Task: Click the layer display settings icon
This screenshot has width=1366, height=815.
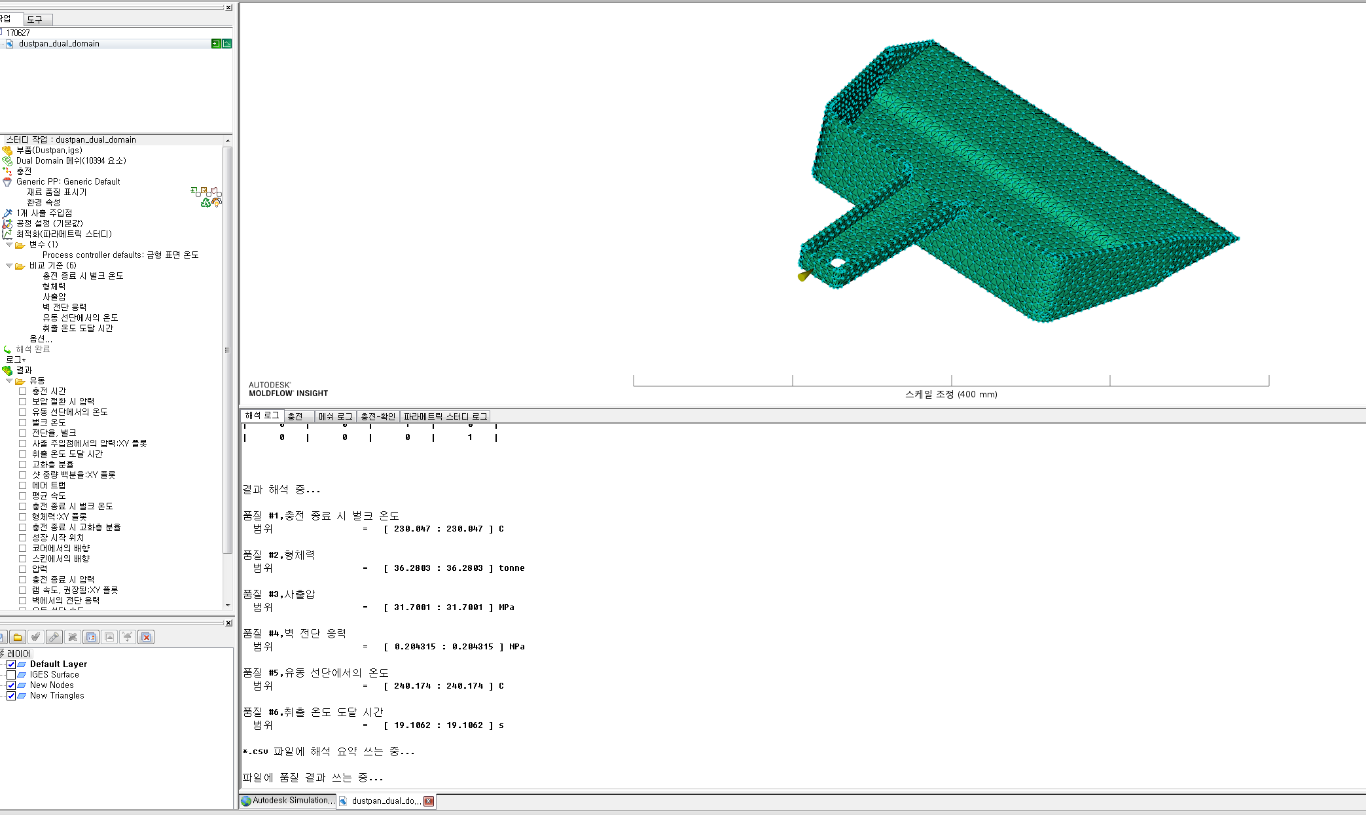Action: (91, 637)
